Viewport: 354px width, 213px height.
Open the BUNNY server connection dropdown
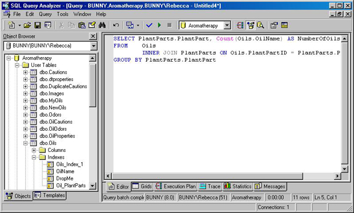pos(94,46)
